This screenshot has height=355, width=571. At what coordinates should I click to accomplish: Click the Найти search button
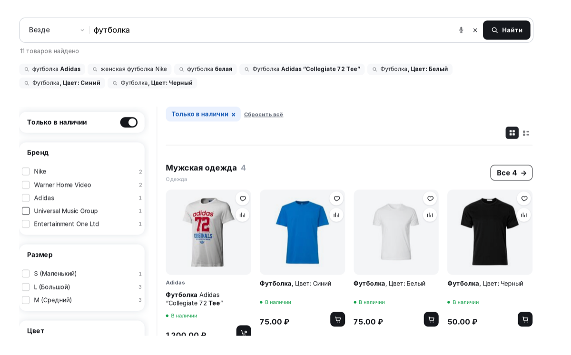point(506,30)
